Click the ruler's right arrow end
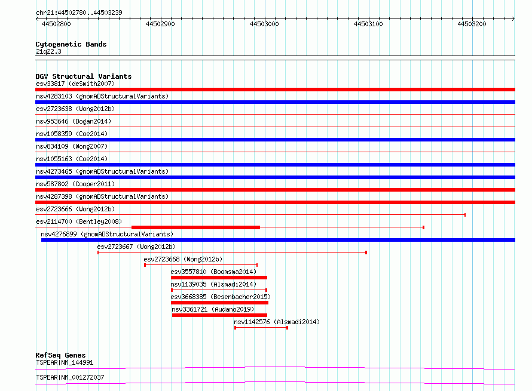The height and width of the screenshot is (391, 532). (513, 19)
